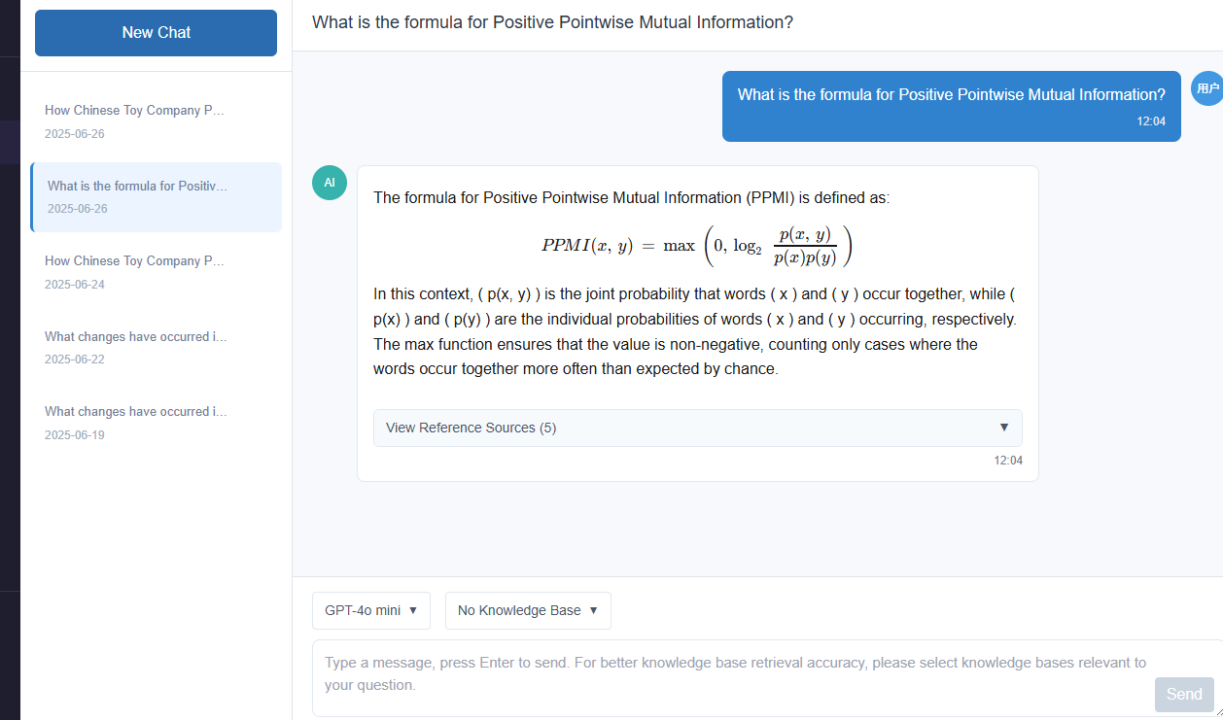1223x720 pixels.
Task: Select the active PPMI formula chat entry
Action: click(x=156, y=197)
